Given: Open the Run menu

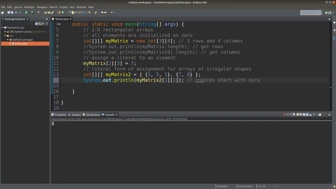Looking at the screenshot, I should 72,7.
